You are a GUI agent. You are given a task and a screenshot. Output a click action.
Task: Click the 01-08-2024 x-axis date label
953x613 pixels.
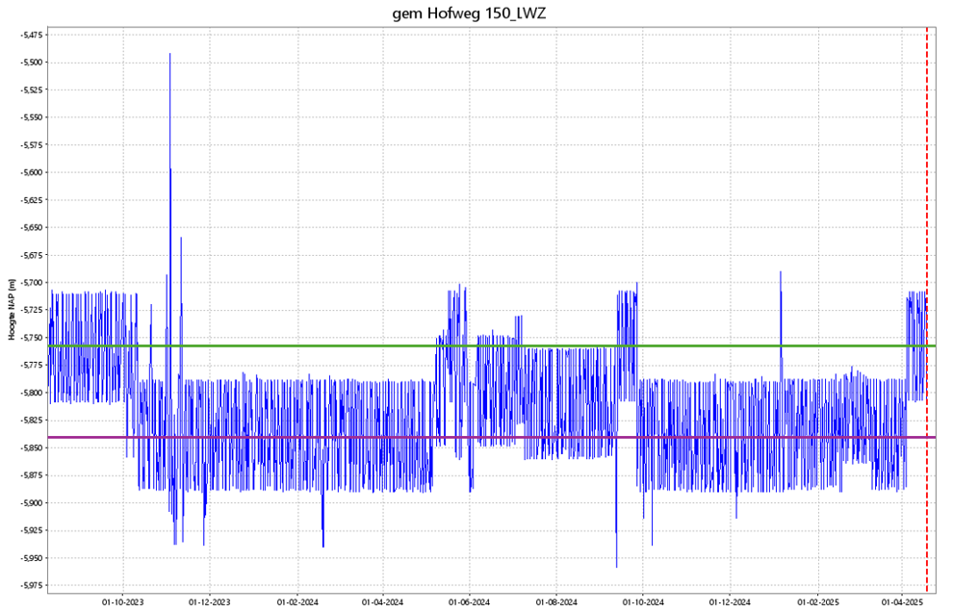pyautogui.click(x=555, y=602)
